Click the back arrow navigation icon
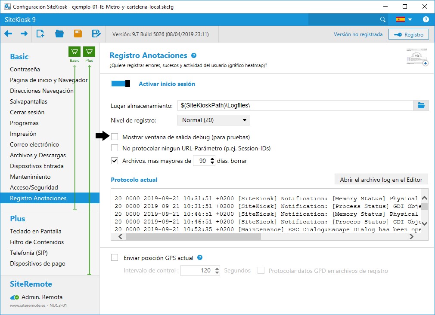This screenshot has width=435, height=315. (x=8, y=34)
